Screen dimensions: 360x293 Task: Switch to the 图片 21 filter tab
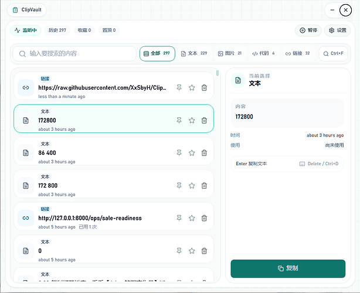pyautogui.click(x=230, y=53)
